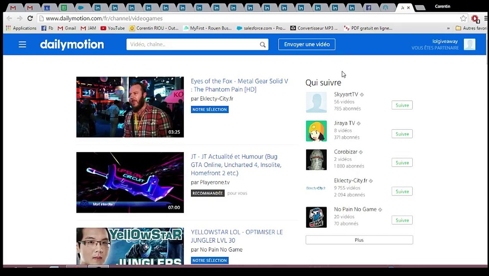The height and width of the screenshot is (276, 489).
Task: Open the Jiraya TV channel avatar
Action: pyautogui.click(x=316, y=131)
